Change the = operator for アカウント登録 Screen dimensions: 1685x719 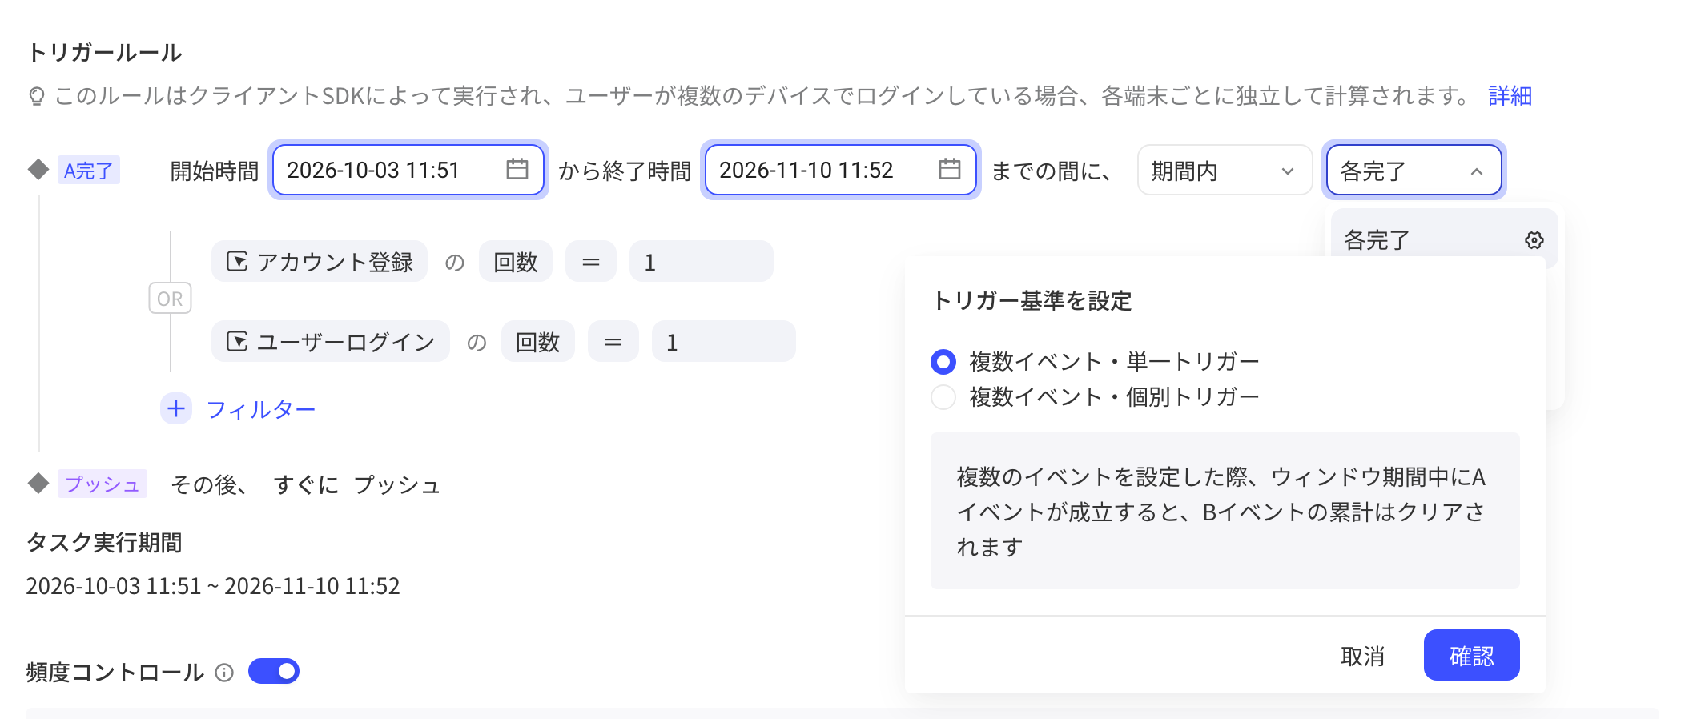click(x=591, y=261)
